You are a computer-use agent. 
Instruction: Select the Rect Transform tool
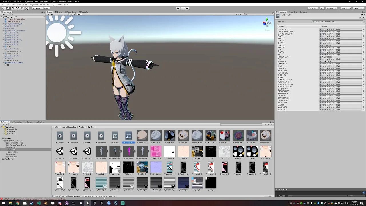point(22,8)
